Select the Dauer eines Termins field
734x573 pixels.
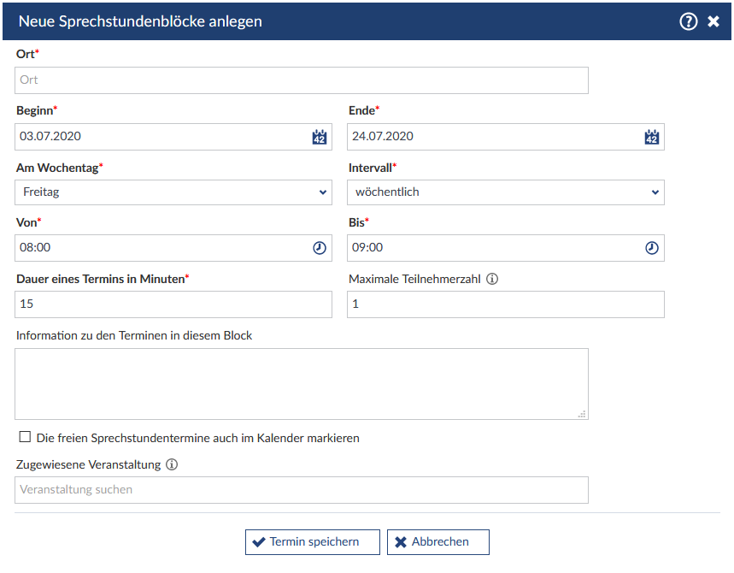click(173, 304)
